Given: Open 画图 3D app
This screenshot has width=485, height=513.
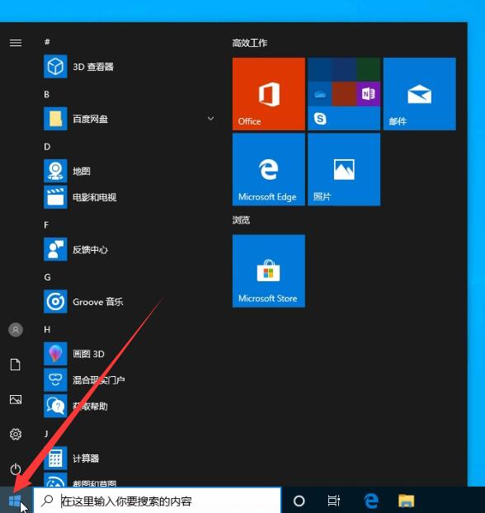Looking at the screenshot, I should click(x=74, y=354).
